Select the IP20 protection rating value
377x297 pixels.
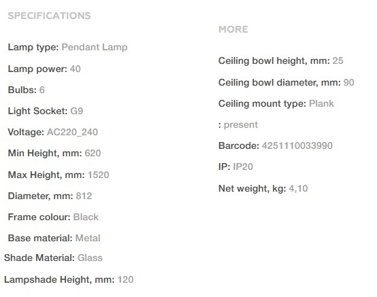point(243,167)
